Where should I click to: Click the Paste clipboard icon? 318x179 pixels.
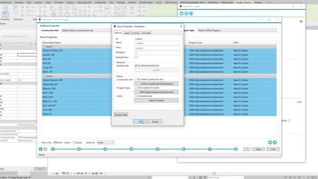click(x=15, y=9)
